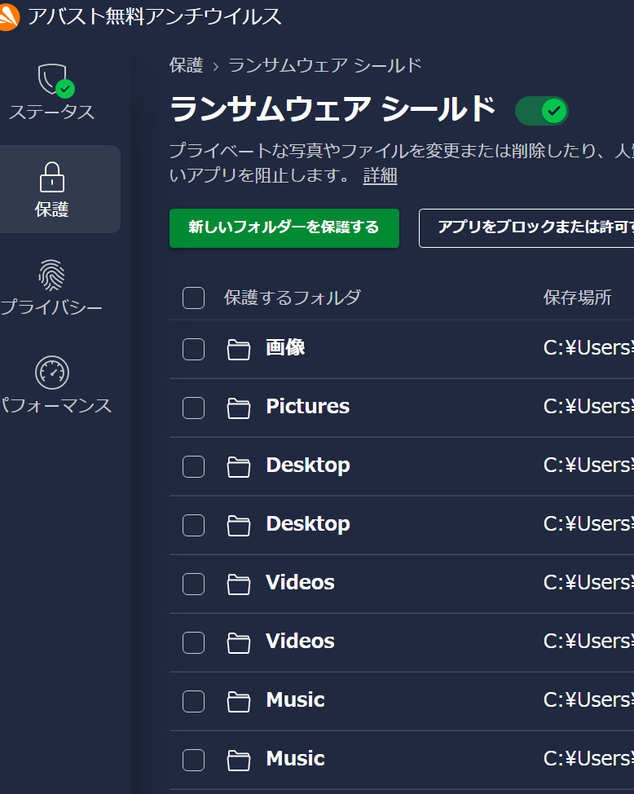The height and width of the screenshot is (794, 634).
Task: Check the Music row checkbox right below Videos
Action: [x=193, y=702]
